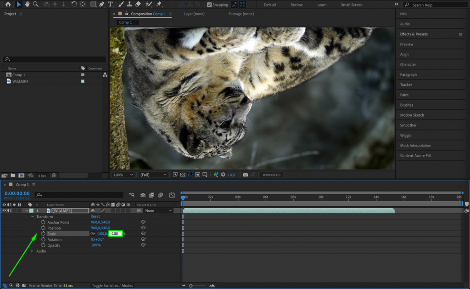
Task: Select the Zoom tool
Action: click(36, 5)
